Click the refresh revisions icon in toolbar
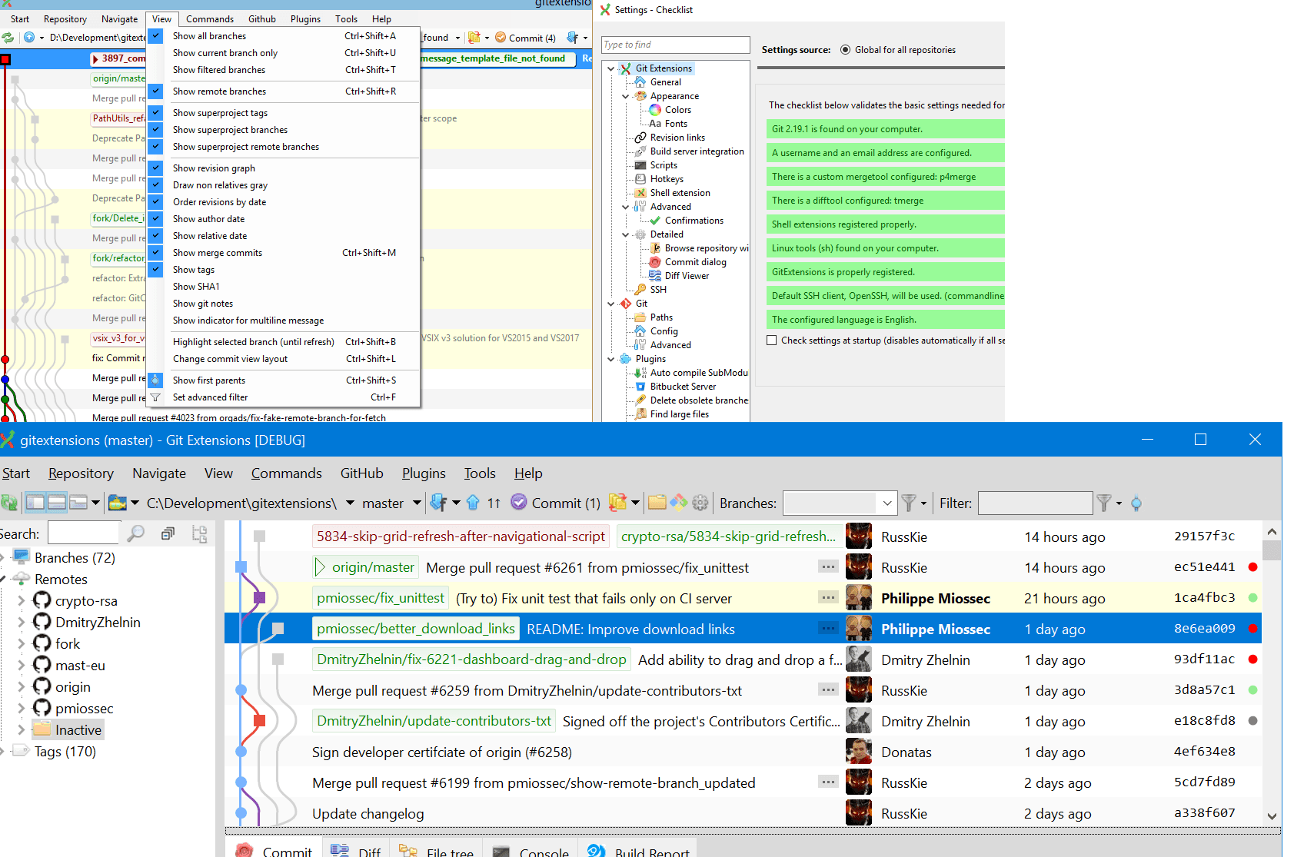Image resolution: width=1294 pixels, height=857 pixels. (9, 503)
